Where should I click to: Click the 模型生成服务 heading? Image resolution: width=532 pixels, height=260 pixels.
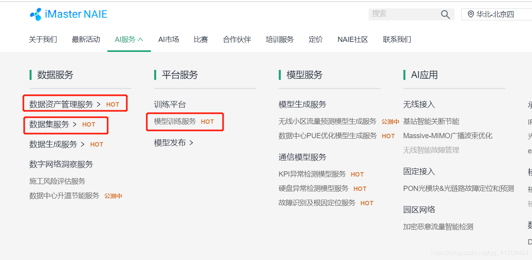(302, 104)
